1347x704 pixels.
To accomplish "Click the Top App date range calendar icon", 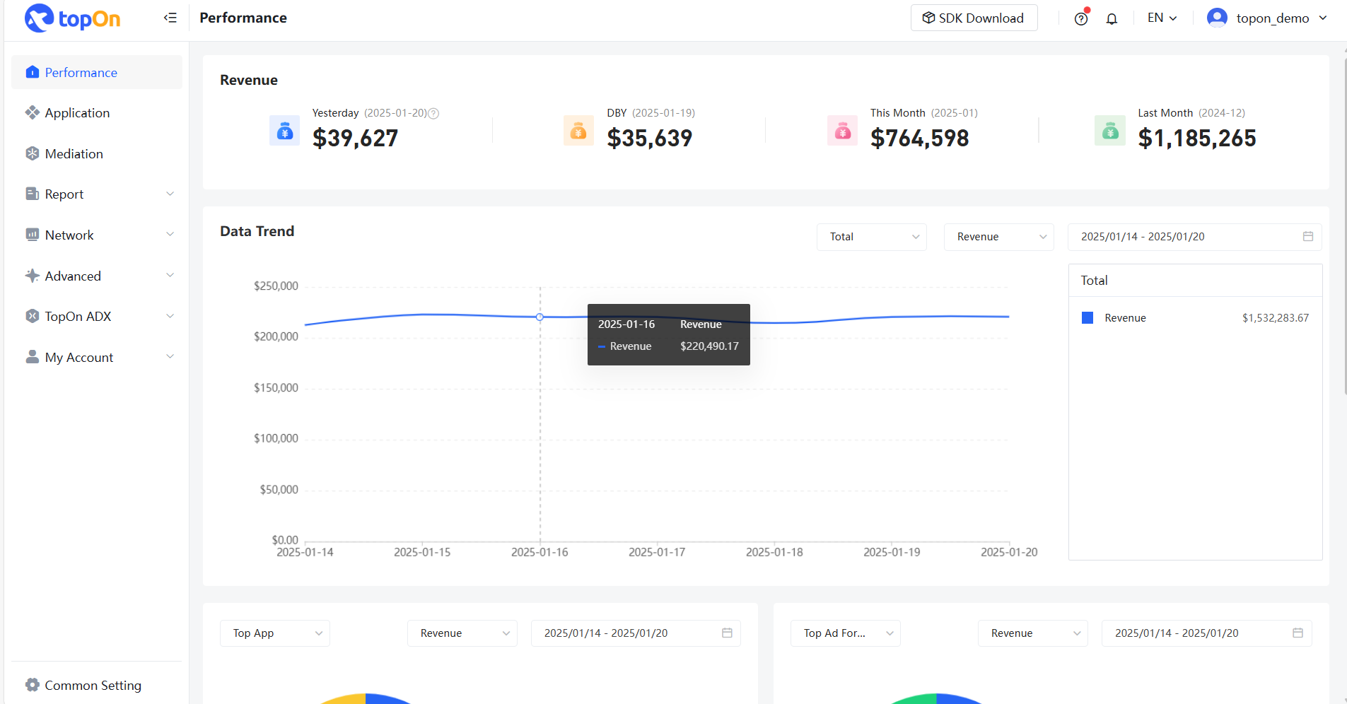I will click(x=726, y=633).
